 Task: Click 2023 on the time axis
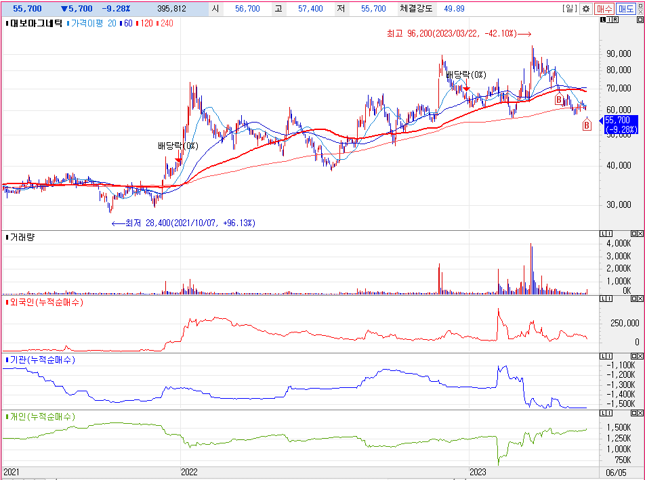pyautogui.click(x=478, y=472)
